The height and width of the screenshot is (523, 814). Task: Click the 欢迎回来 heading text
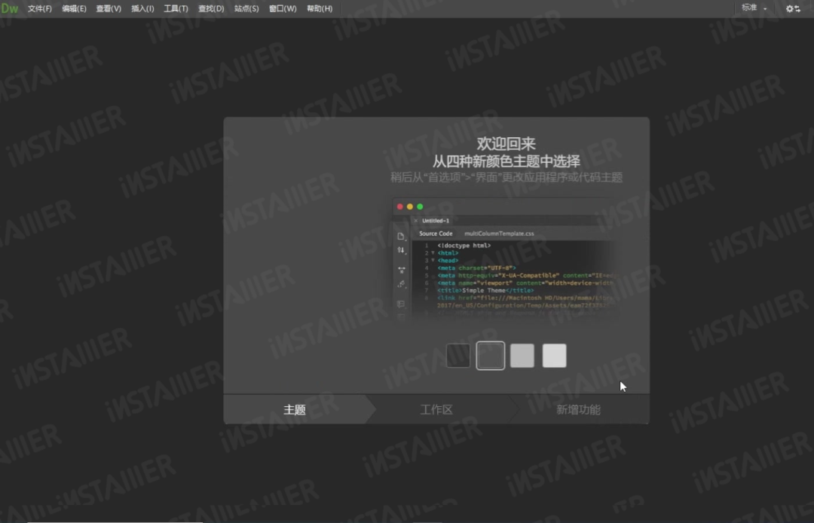coord(506,143)
